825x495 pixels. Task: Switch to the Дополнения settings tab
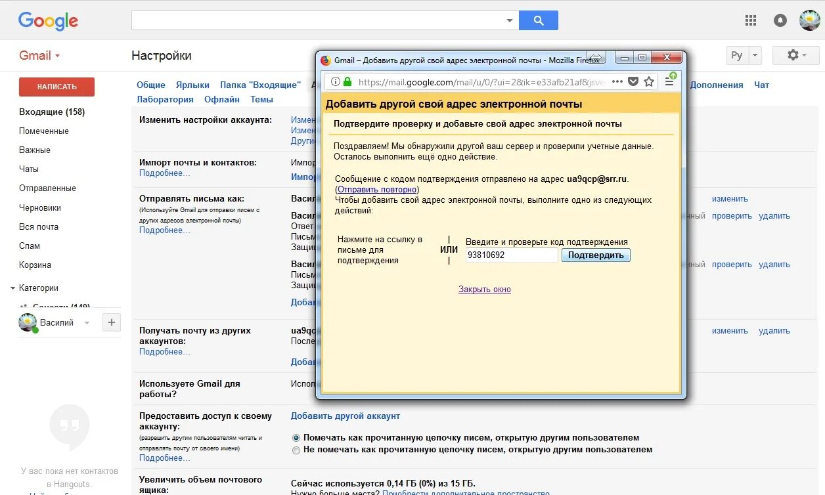(x=717, y=85)
